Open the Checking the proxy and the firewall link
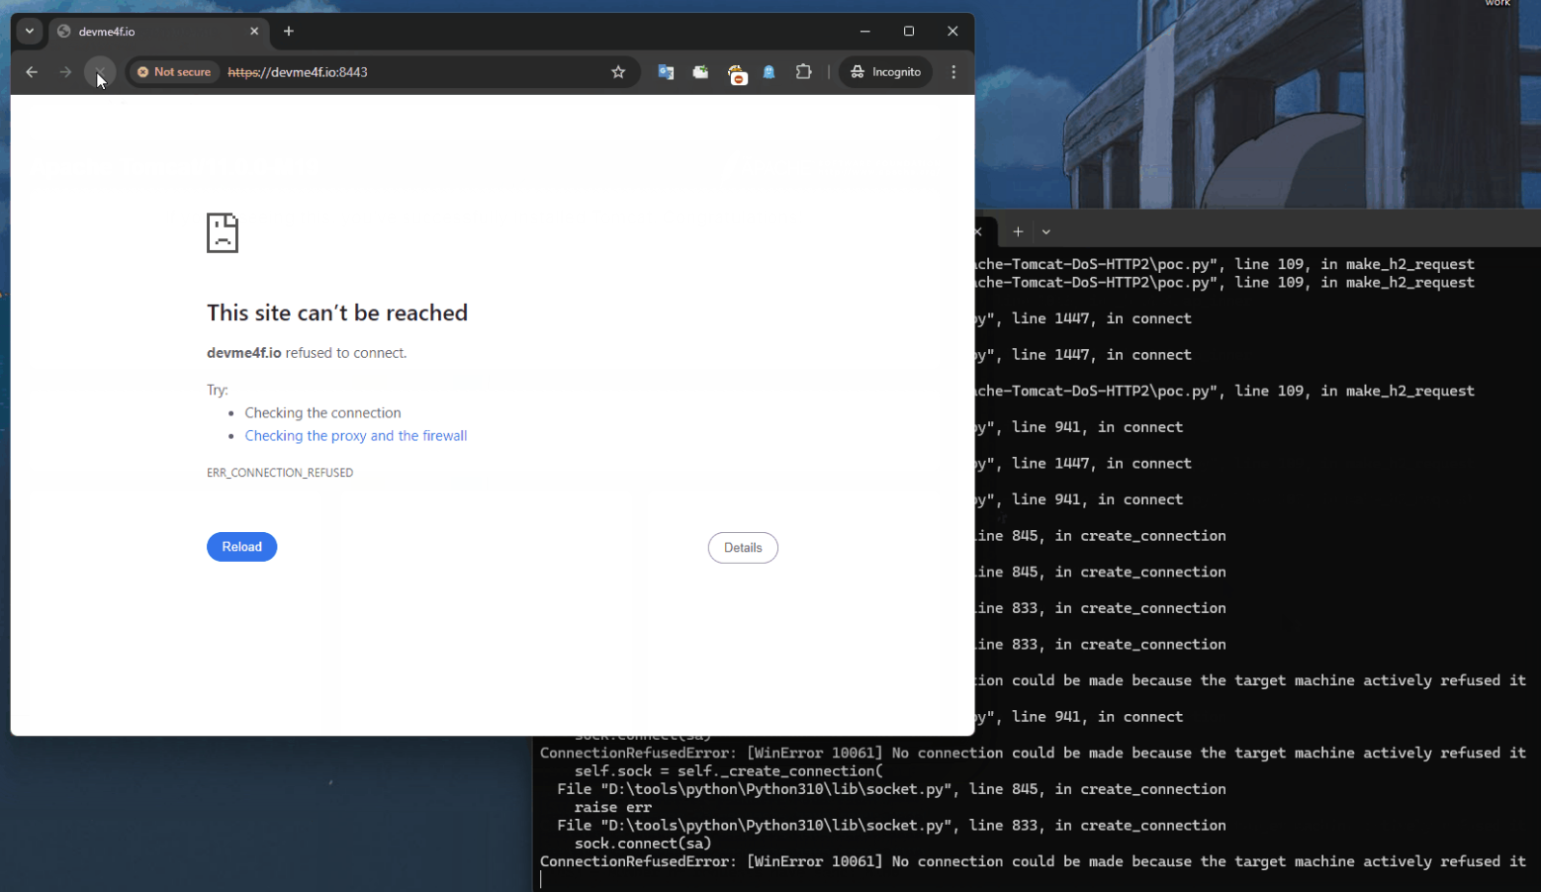Screen dimensions: 1541x892 click(x=356, y=436)
